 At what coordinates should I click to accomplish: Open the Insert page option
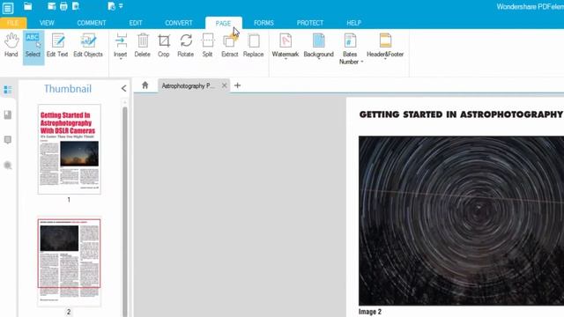coord(121,46)
